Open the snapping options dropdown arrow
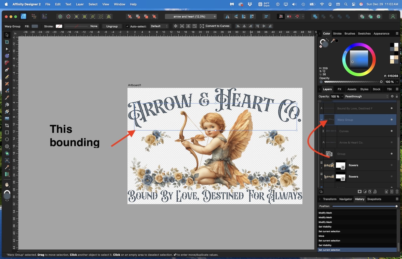 coord(303,17)
